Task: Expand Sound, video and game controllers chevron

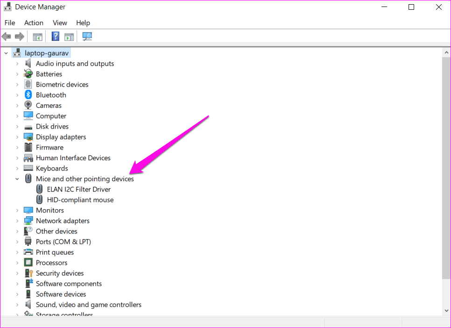Action: coord(17,305)
